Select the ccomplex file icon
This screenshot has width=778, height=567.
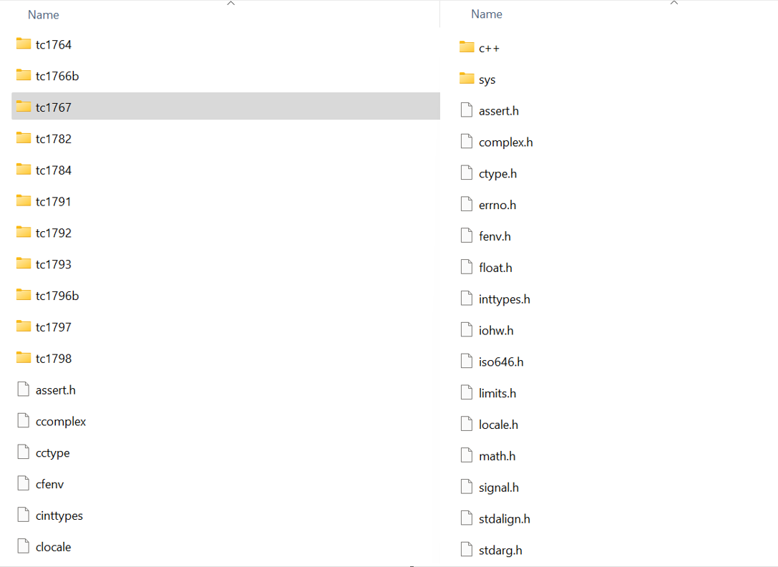[x=24, y=422]
